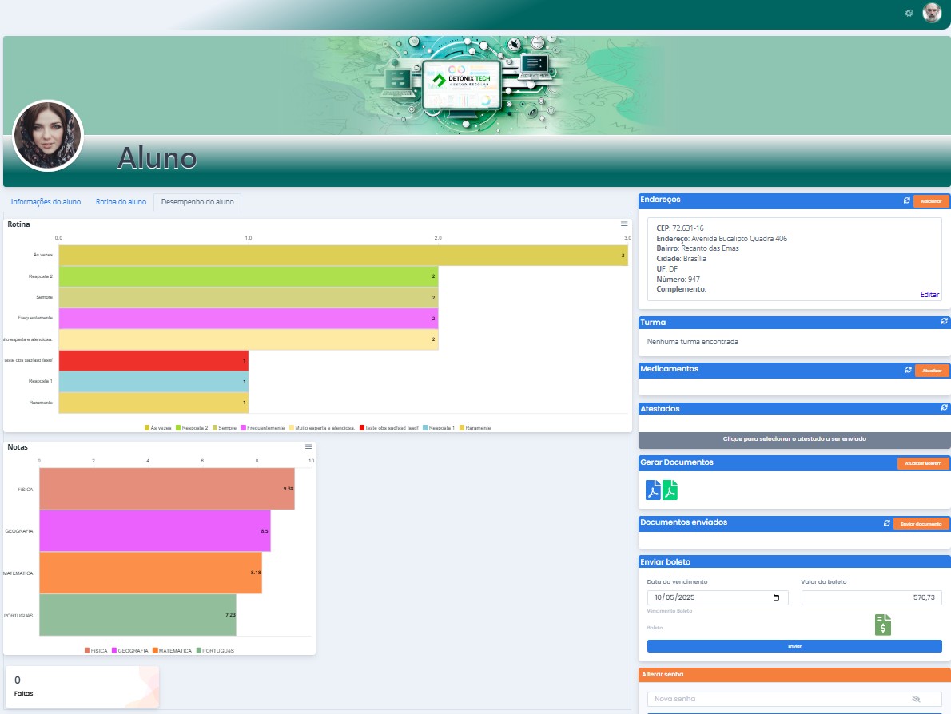Click the atestado selection upload bar
Viewport: 951px width, 714px height.
pos(794,439)
